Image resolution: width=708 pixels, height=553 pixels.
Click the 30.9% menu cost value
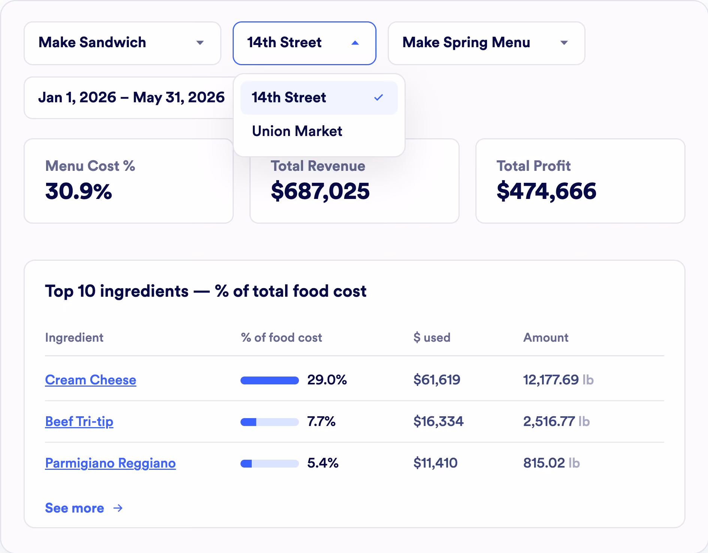click(79, 191)
